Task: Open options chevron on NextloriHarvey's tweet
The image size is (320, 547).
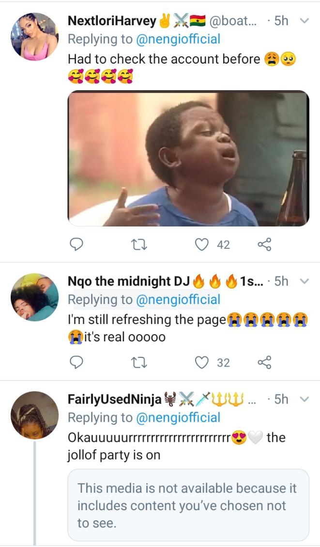Action: pyautogui.click(x=305, y=21)
